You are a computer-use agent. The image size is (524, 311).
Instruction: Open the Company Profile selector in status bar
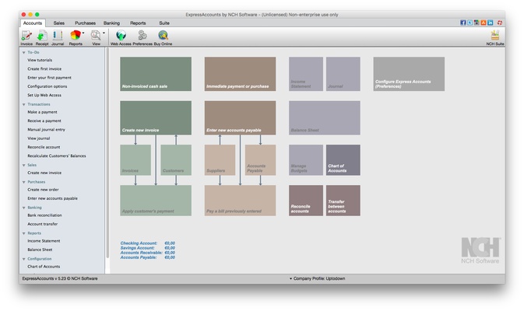coord(317,278)
